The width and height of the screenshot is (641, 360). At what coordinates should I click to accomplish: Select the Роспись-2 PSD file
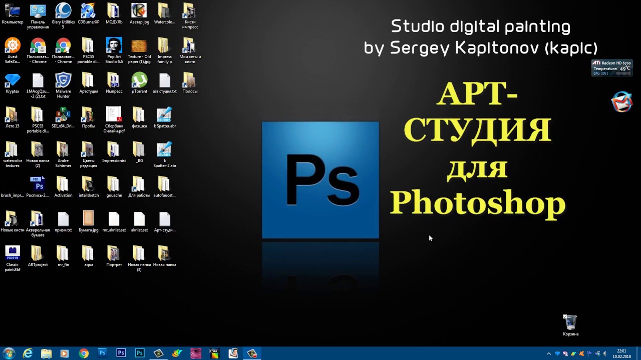tap(38, 187)
